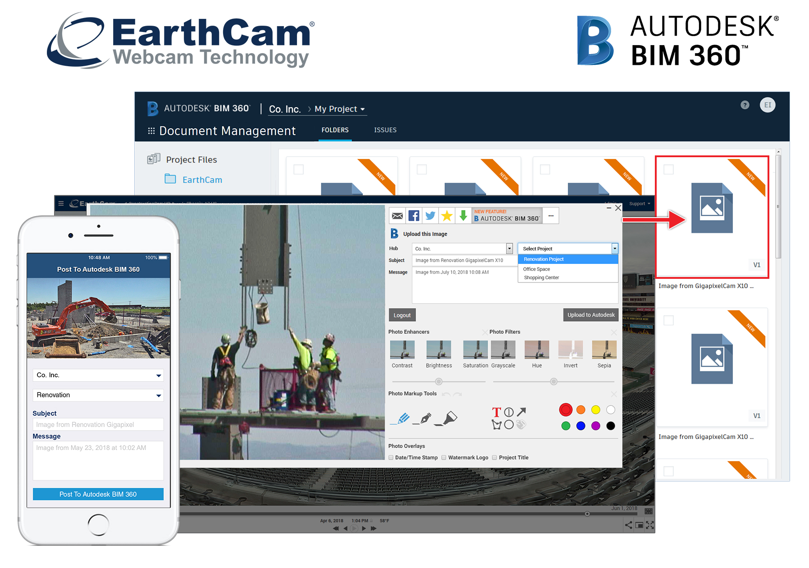Click the timeline position marker
This screenshot has width=809, height=568.
(x=587, y=514)
